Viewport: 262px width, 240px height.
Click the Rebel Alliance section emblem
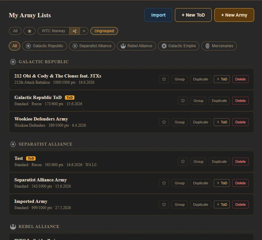click(13, 227)
